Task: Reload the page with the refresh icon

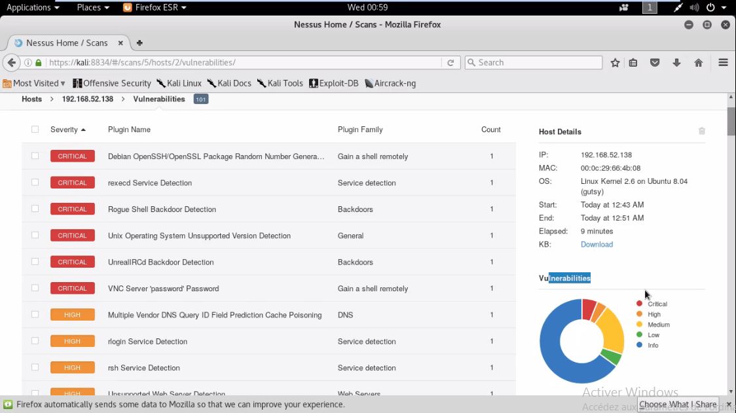Action: [x=451, y=62]
